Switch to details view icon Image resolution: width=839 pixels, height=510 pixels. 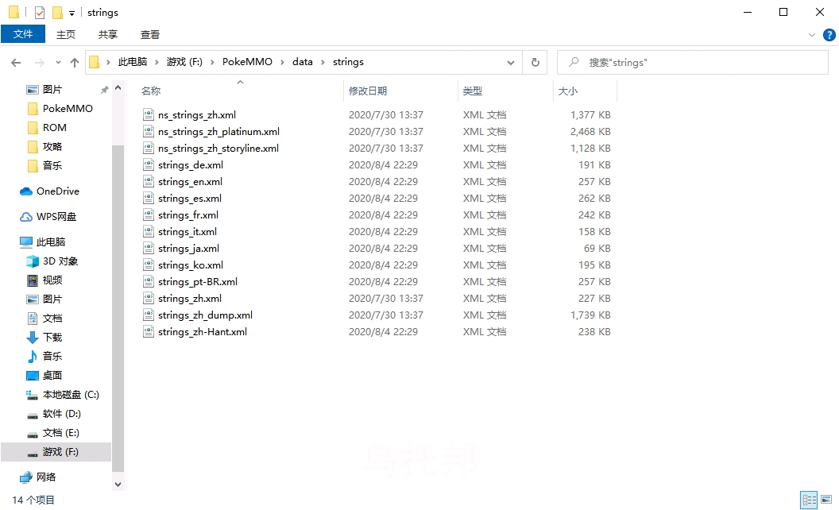[x=809, y=500]
